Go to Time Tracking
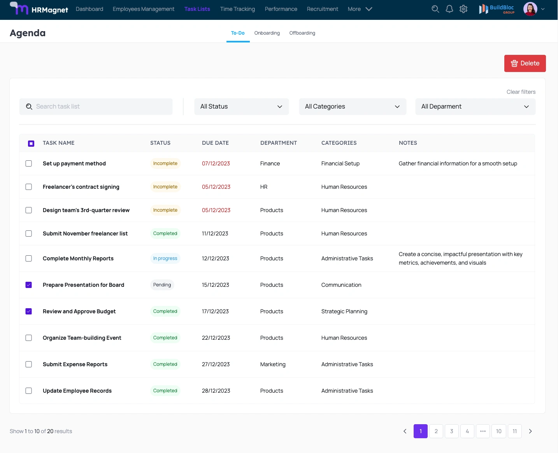This screenshot has width=558, height=453. (x=237, y=9)
